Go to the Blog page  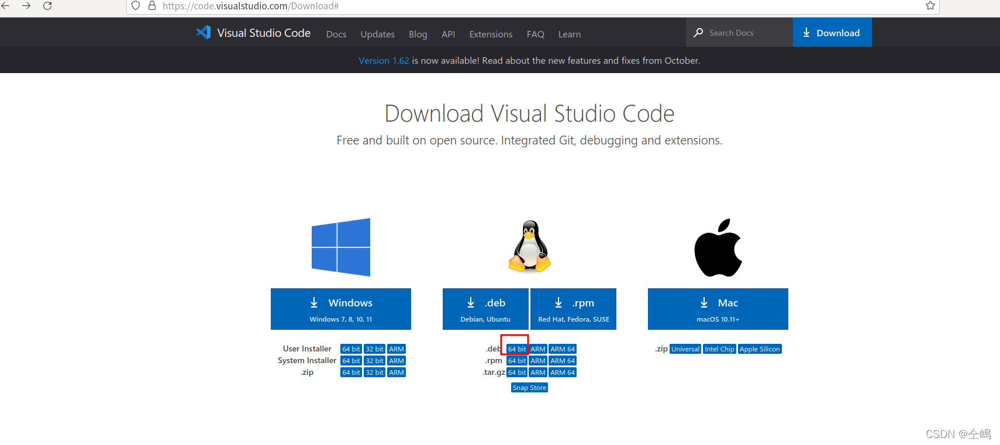[x=418, y=35]
